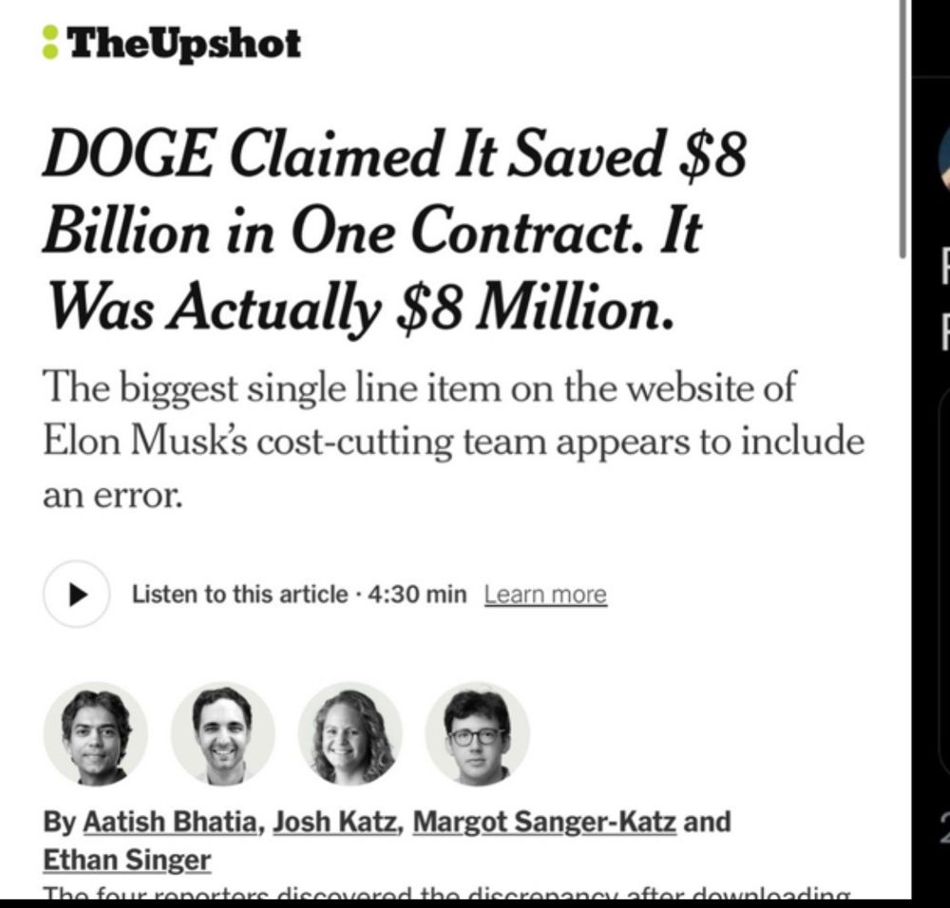This screenshot has width=950, height=908.
Task: Click the cut-off four reporters note
Action: [x=446, y=893]
